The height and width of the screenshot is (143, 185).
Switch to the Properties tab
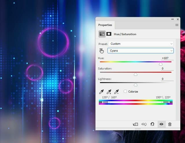click(x=105, y=25)
